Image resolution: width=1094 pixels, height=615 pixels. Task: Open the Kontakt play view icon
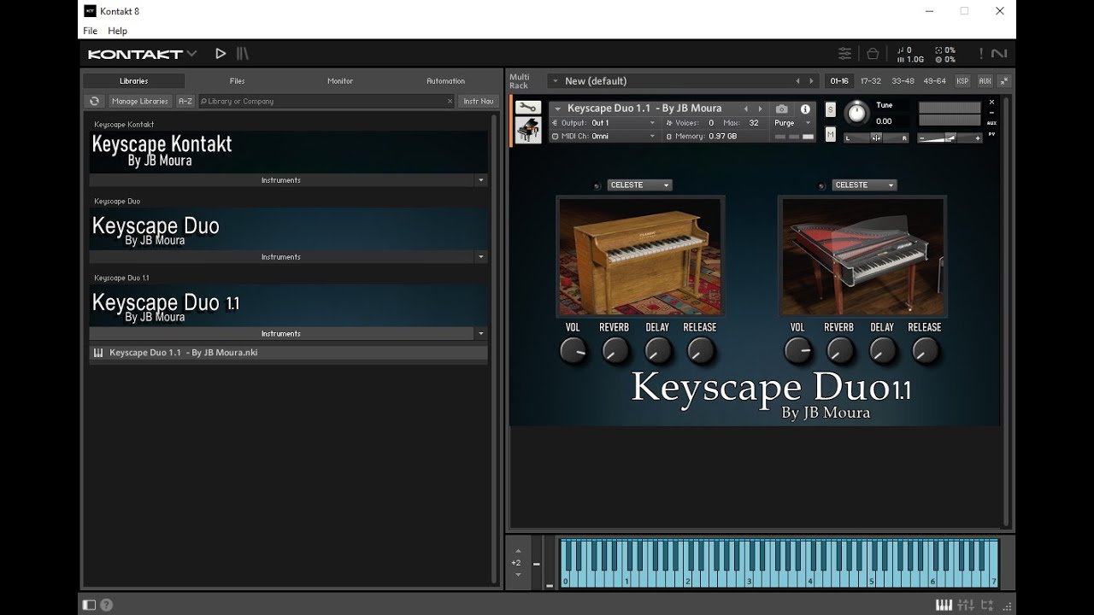point(221,54)
